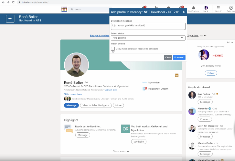Follow Exact via the Follow button
235x161 pixels.
(x=211, y=73)
